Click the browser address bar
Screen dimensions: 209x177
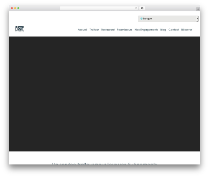coord(97,8)
